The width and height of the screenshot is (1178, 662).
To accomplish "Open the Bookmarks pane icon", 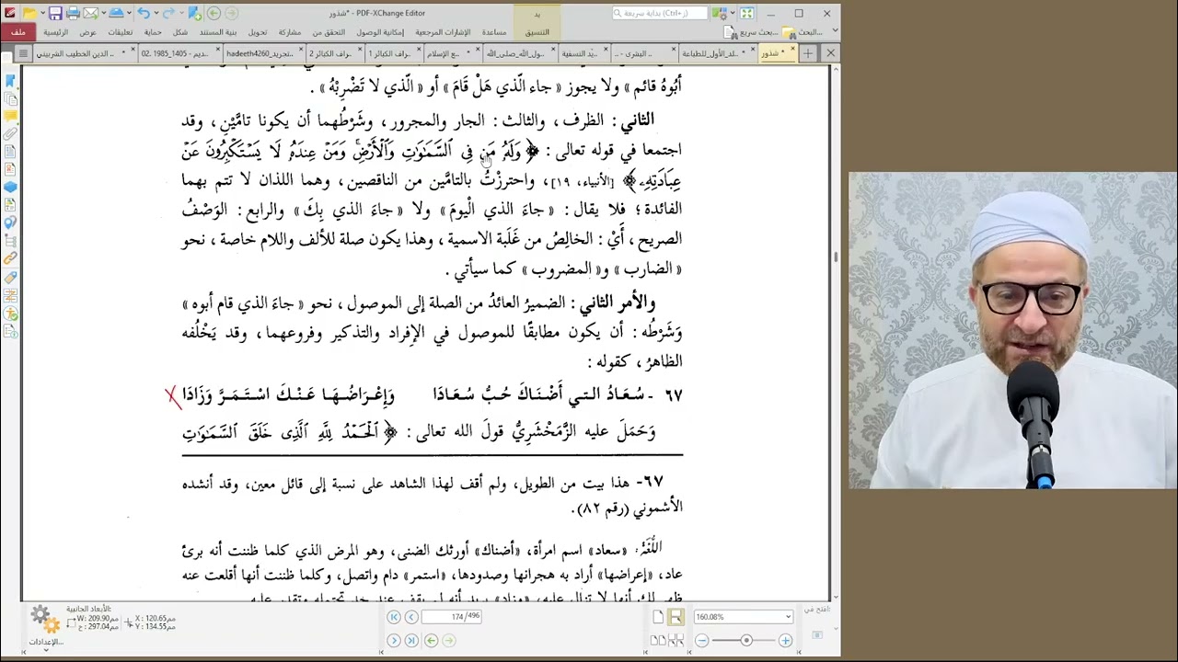I will pos(10,81).
